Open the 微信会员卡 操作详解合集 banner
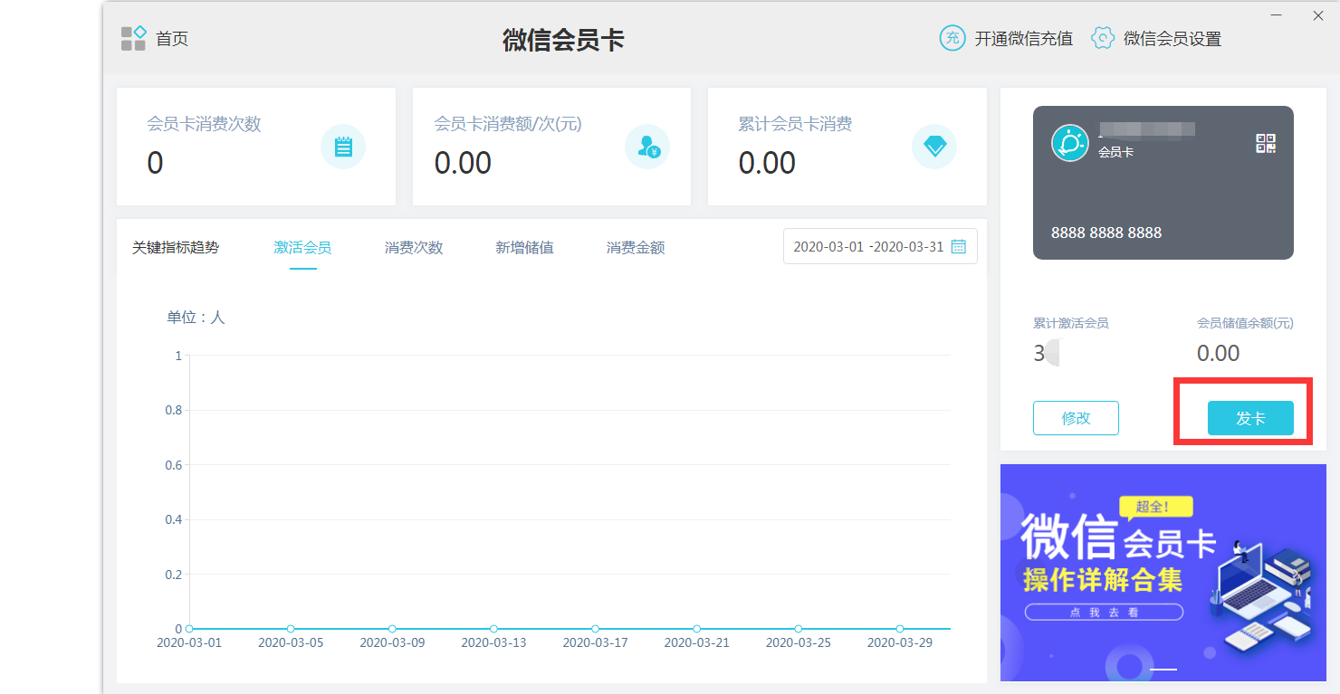 (1163, 573)
